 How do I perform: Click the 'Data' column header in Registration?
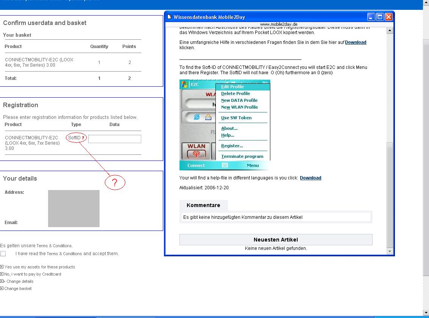click(114, 125)
